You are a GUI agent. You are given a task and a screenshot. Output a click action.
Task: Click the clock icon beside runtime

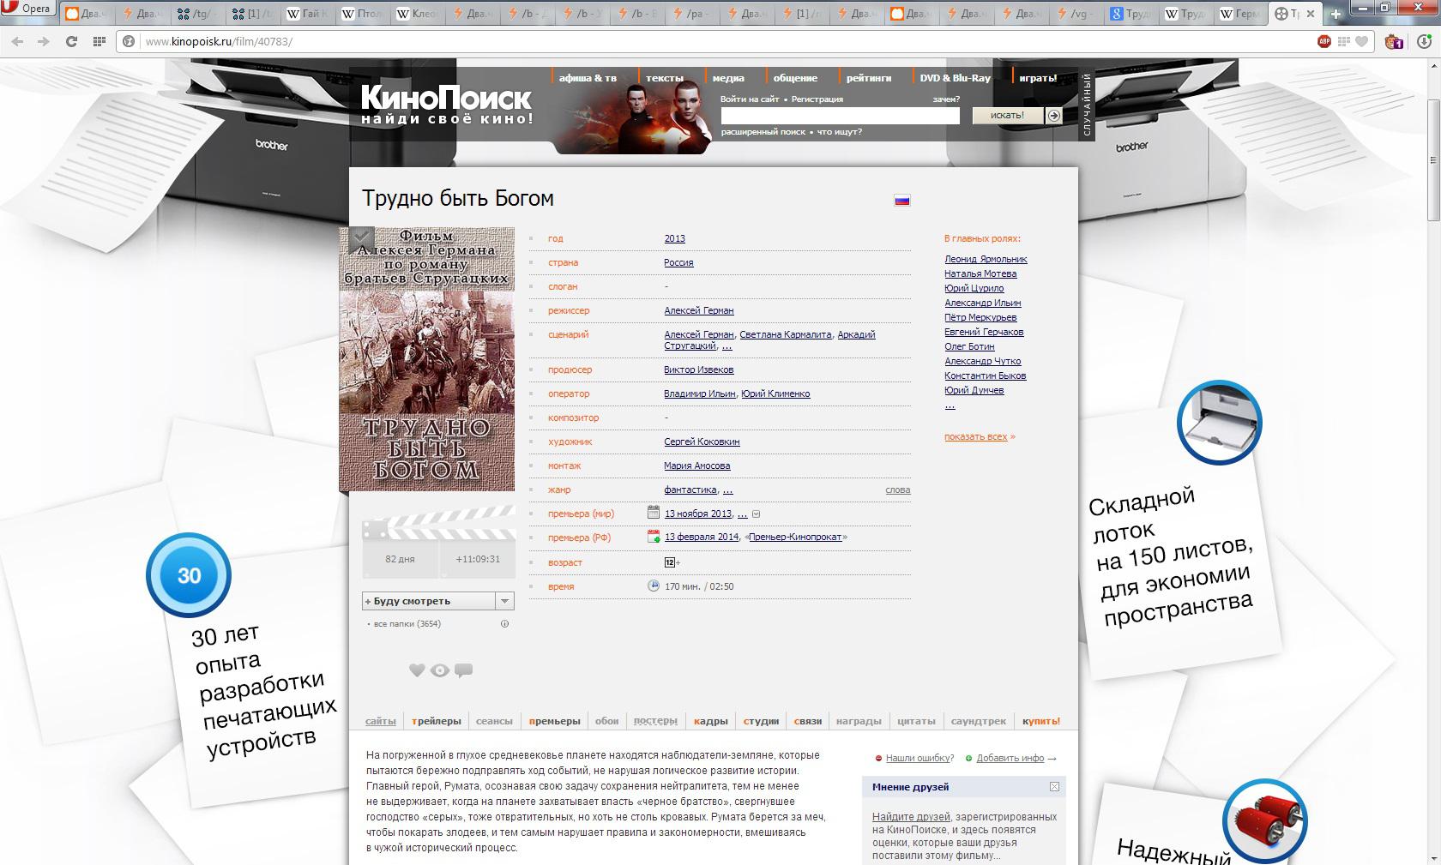tap(654, 586)
